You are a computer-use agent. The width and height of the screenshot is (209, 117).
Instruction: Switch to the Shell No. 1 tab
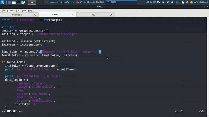[17, 15]
